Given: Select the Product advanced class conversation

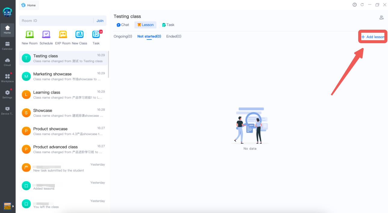Looking at the screenshot, I should [63, 149].
